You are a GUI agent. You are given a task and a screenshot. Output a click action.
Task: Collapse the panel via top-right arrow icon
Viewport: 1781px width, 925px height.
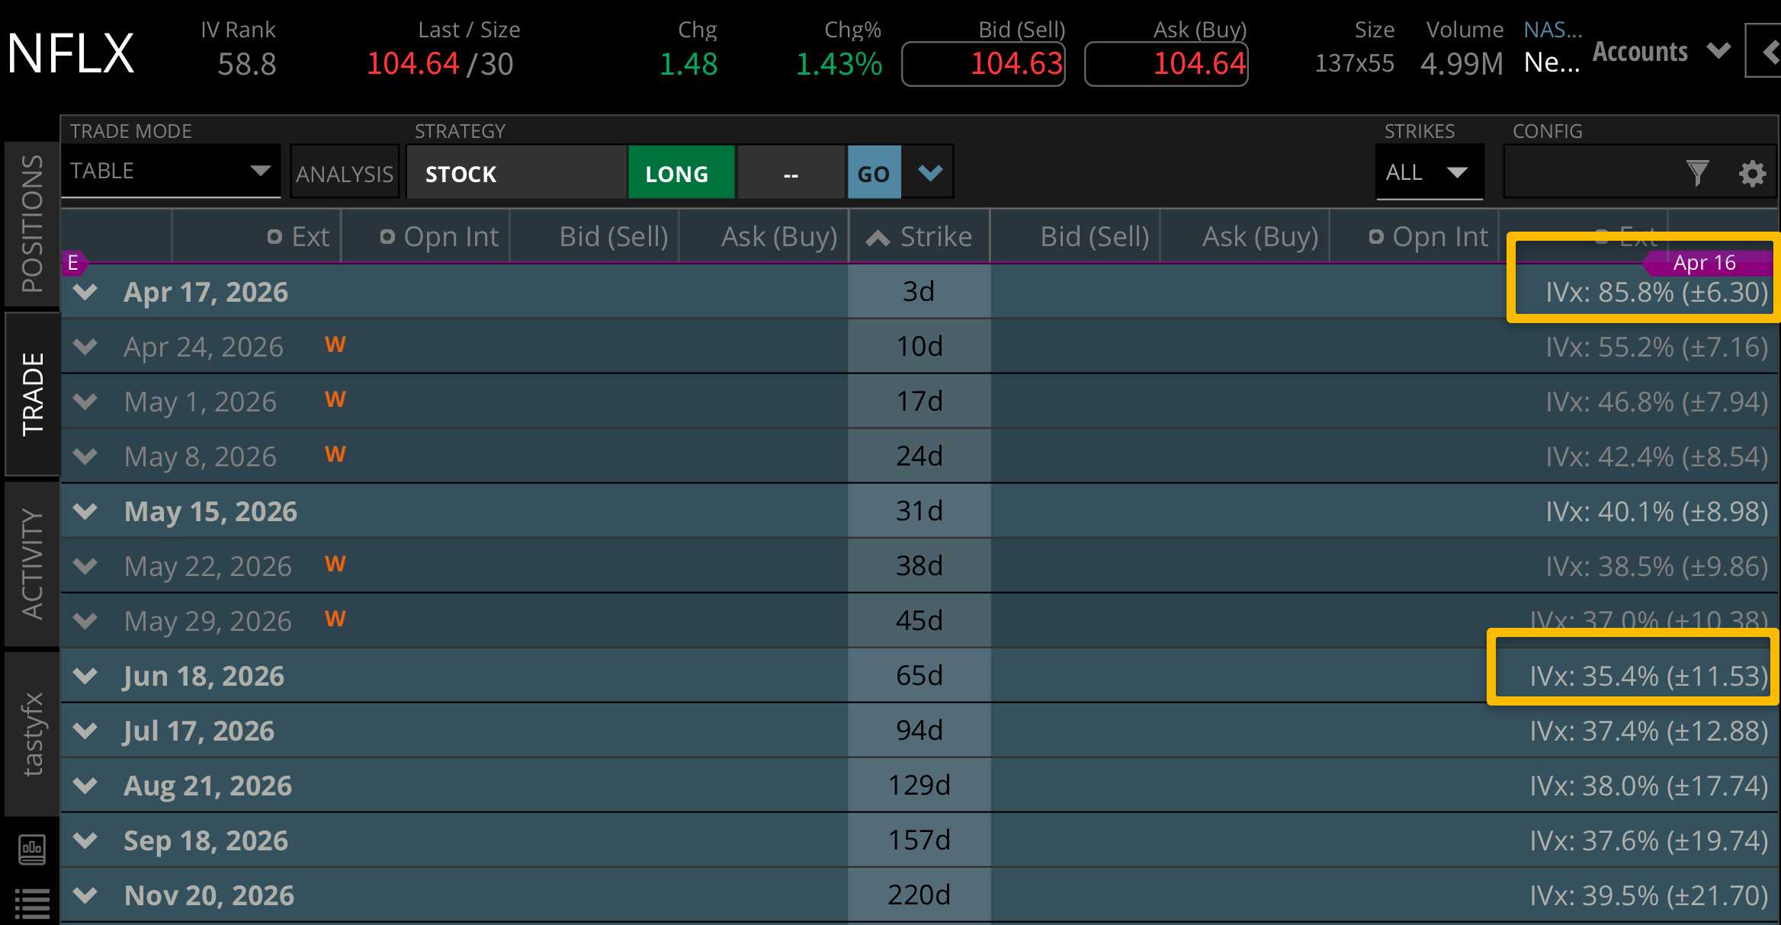[x=1769, y=51]
